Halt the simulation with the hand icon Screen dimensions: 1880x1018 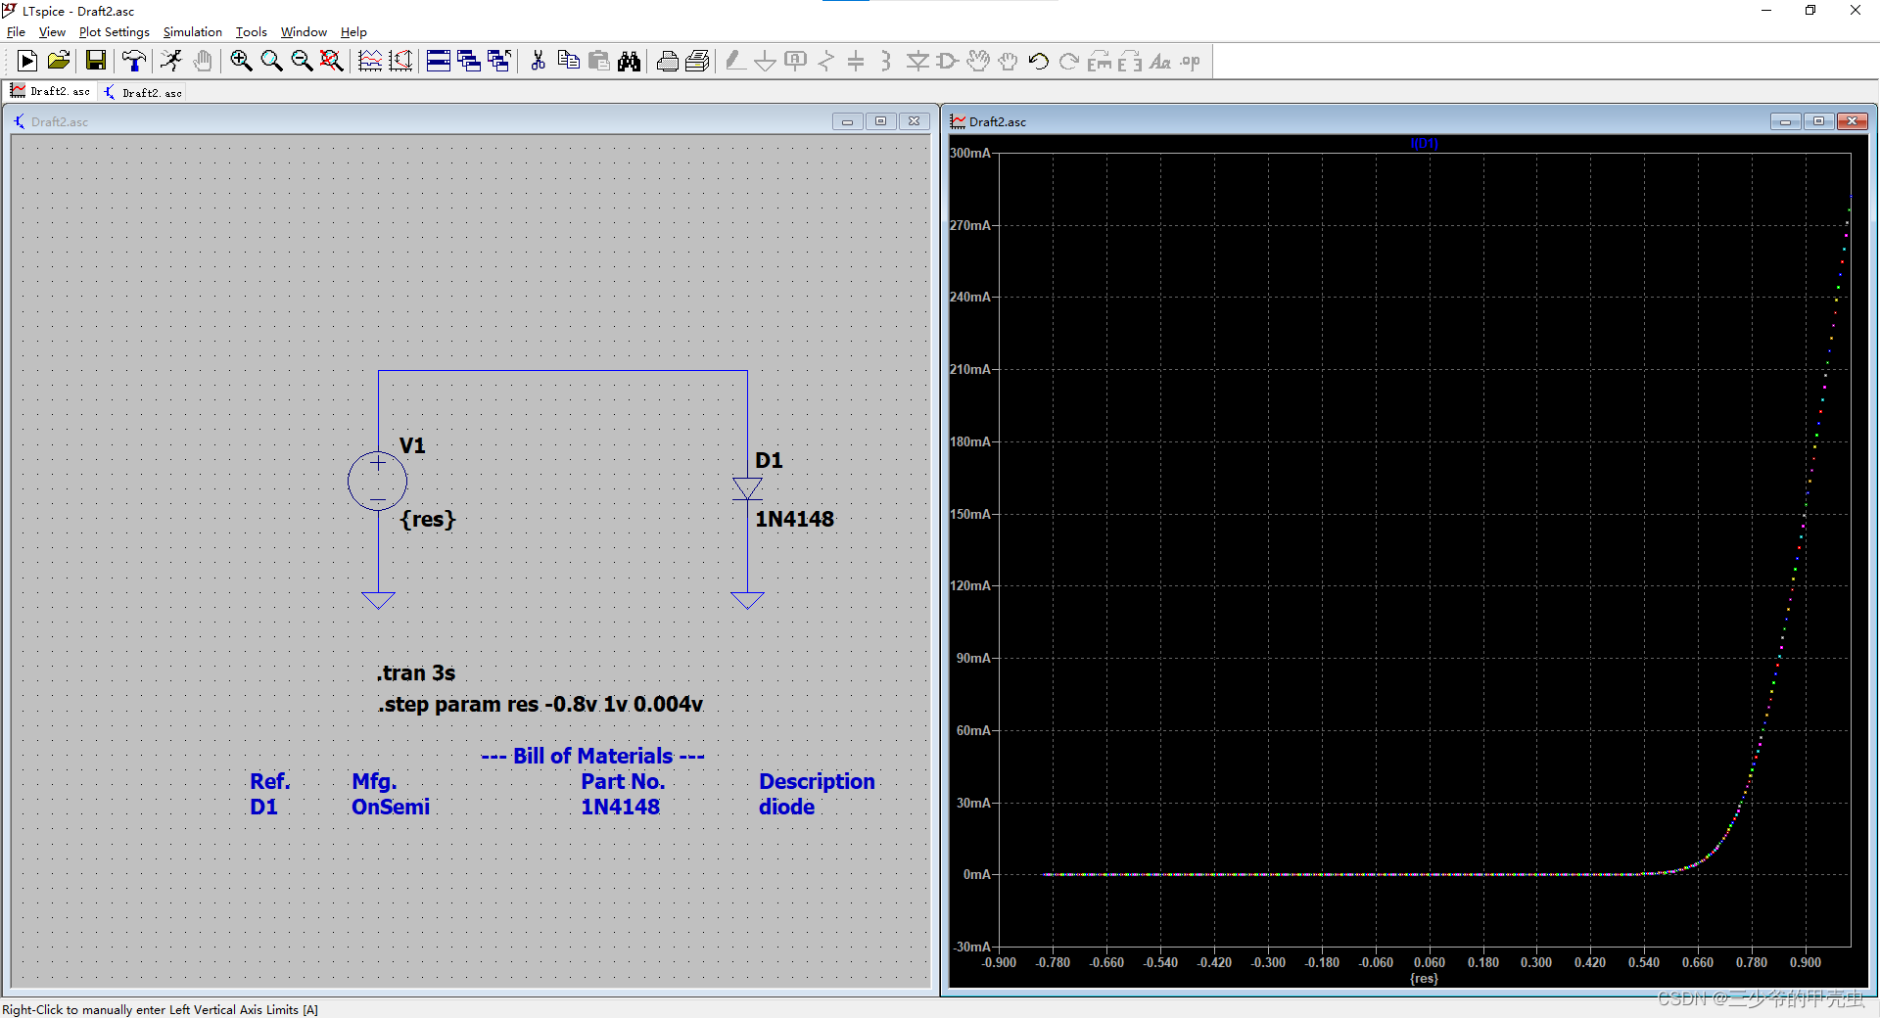(x=202, y=61)
